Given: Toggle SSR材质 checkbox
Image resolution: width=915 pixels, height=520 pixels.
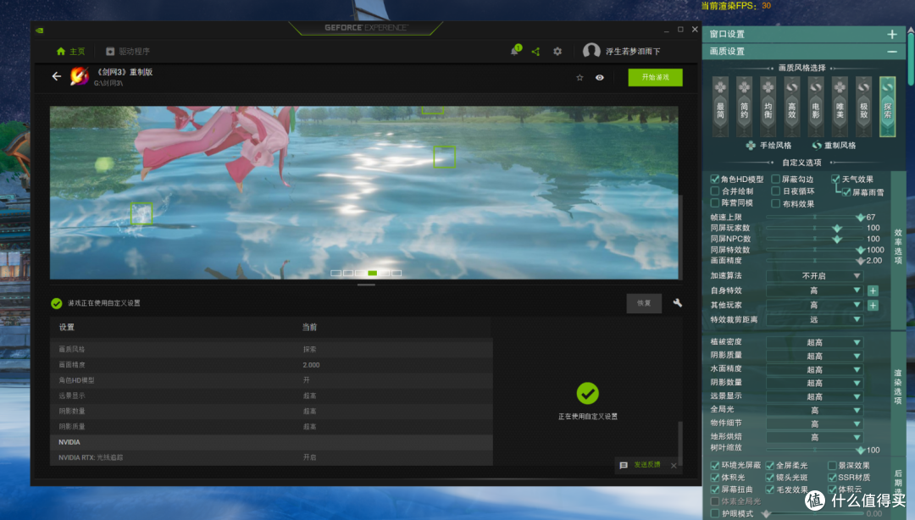Looking at the screenshot, I should (x=832, y=478).
